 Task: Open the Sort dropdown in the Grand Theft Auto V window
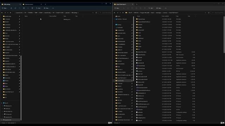click(151, 8)
